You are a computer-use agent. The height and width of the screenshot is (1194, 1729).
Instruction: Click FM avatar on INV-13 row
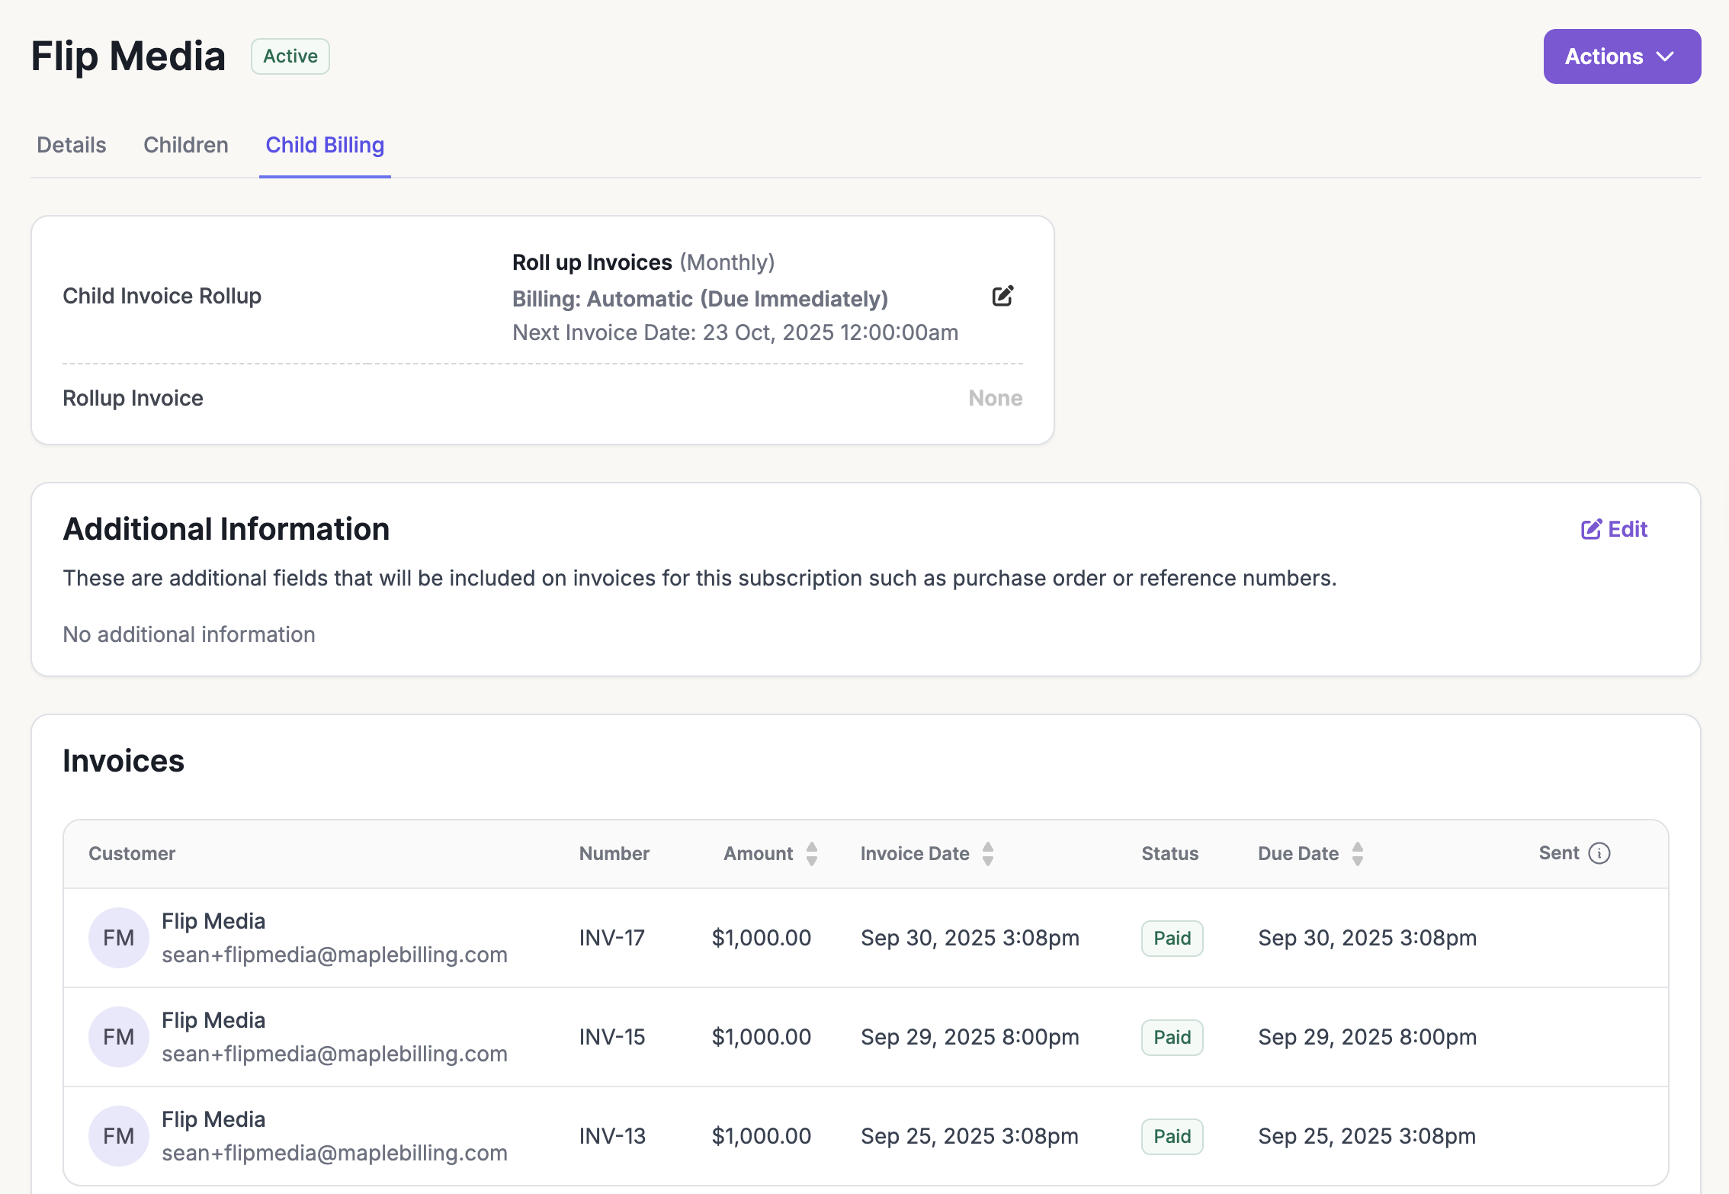tap(118, 1136)
